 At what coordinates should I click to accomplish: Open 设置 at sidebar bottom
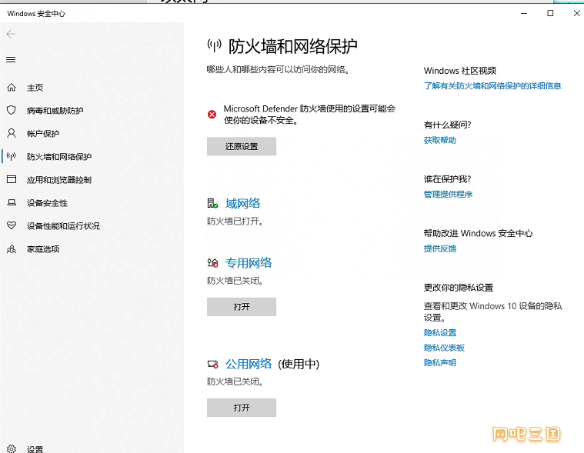35,449
